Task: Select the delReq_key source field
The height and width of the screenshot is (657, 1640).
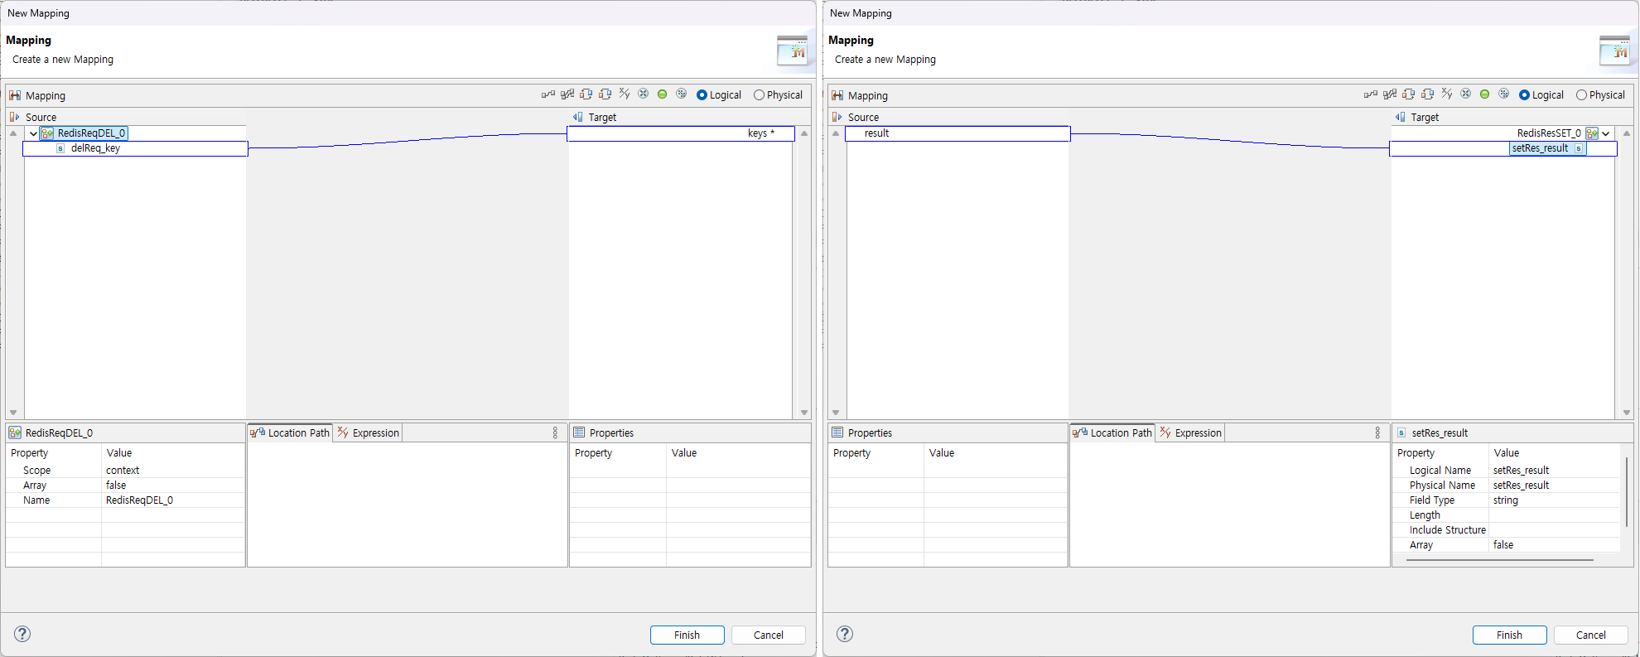Action: (x=135, y=148)
